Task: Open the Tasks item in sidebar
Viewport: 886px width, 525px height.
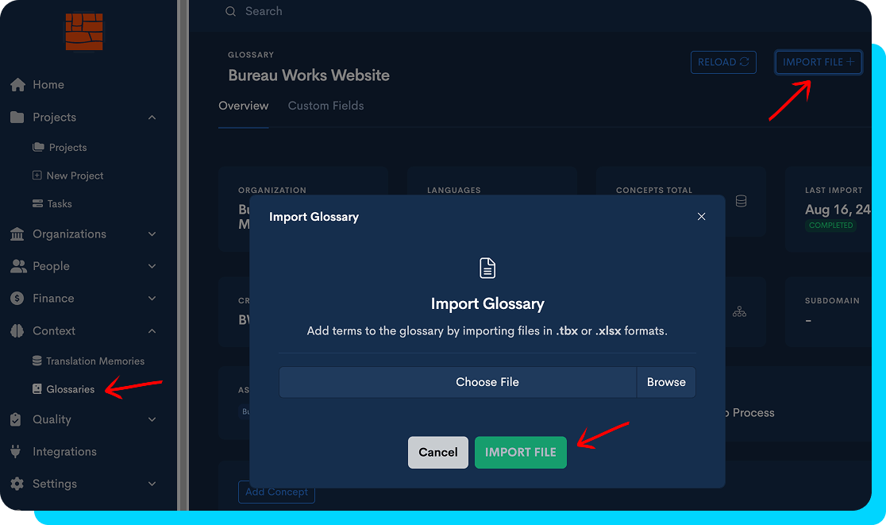Action: (52, 204)
